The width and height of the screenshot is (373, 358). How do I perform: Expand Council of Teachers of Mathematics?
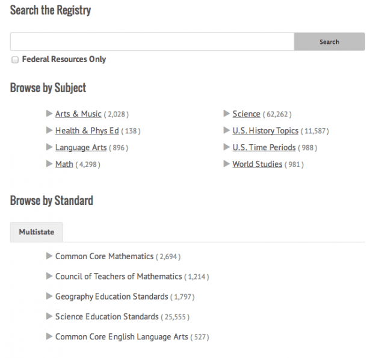click(x=49, y=276)
